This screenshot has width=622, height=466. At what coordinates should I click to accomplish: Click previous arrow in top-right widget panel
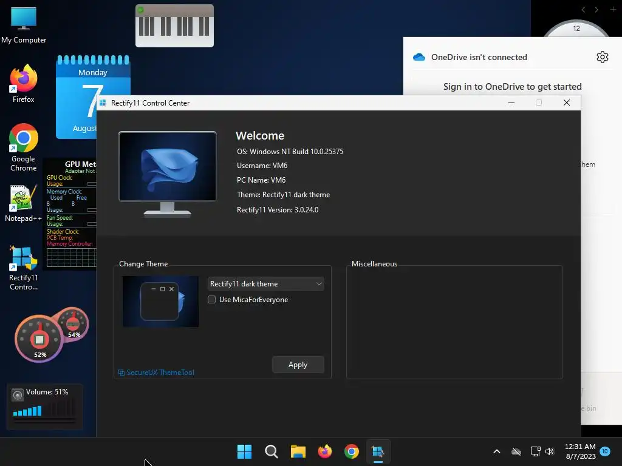coord(583,10)
